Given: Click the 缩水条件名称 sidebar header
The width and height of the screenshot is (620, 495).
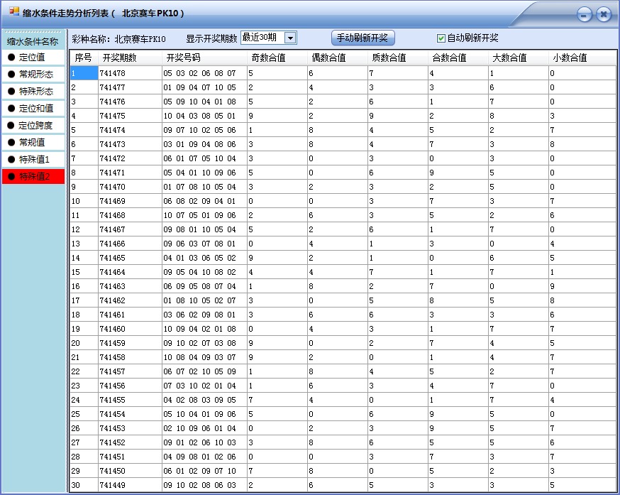Looking at the screenshot, I should click(x=32, y=43).
